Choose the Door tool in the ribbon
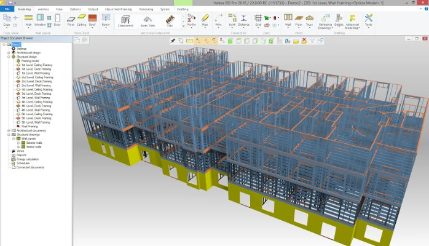The image size is (429, 246). click(x=57, y=20)
